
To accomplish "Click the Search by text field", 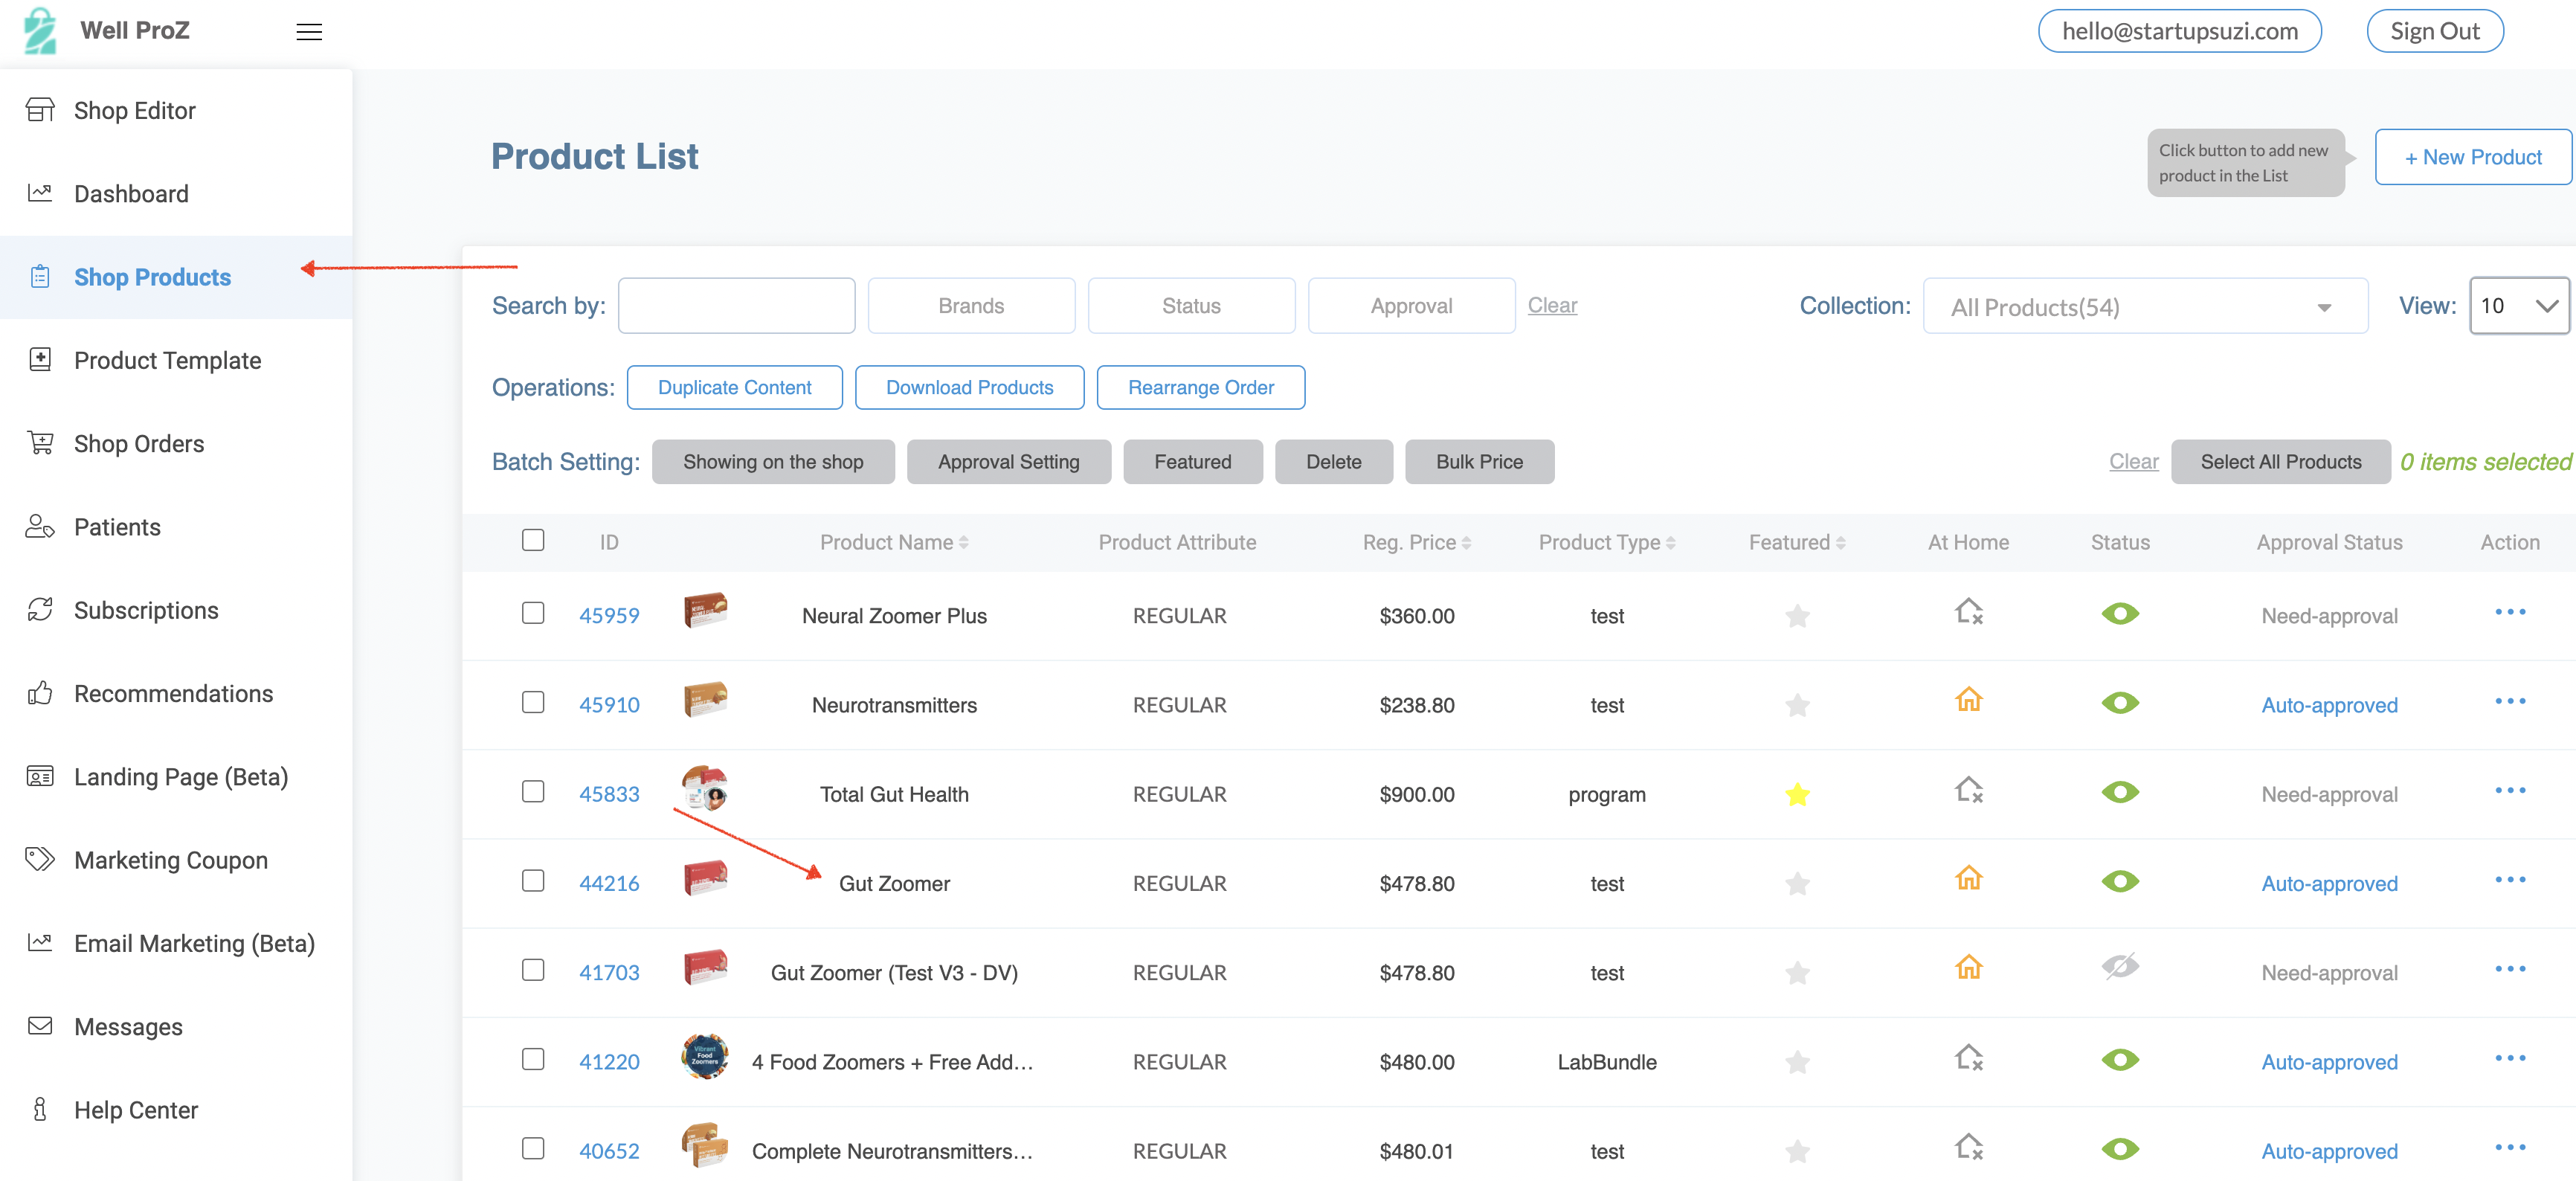I will (x=736, y=306).
